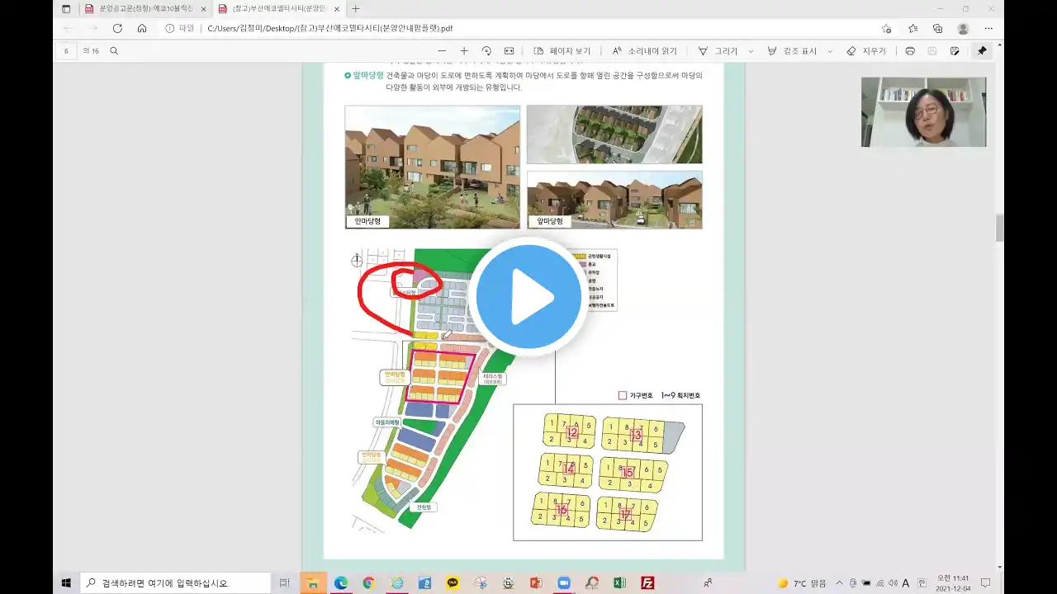Print the PDF with the printer icon
Viewport: 1057px width, 594px height.
[910, 51]
